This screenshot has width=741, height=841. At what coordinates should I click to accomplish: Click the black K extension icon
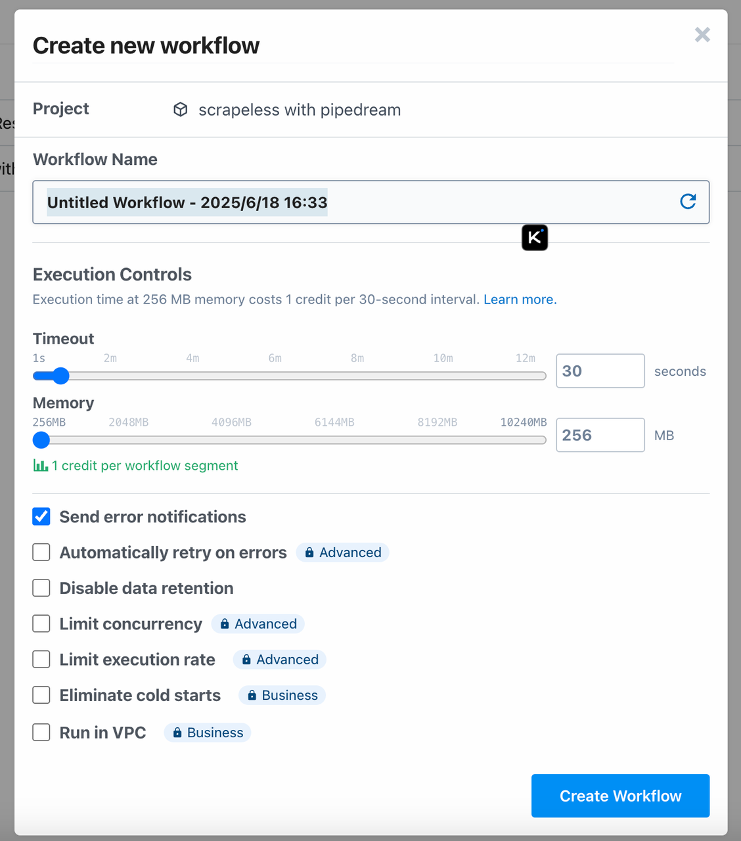coord(535,238)
